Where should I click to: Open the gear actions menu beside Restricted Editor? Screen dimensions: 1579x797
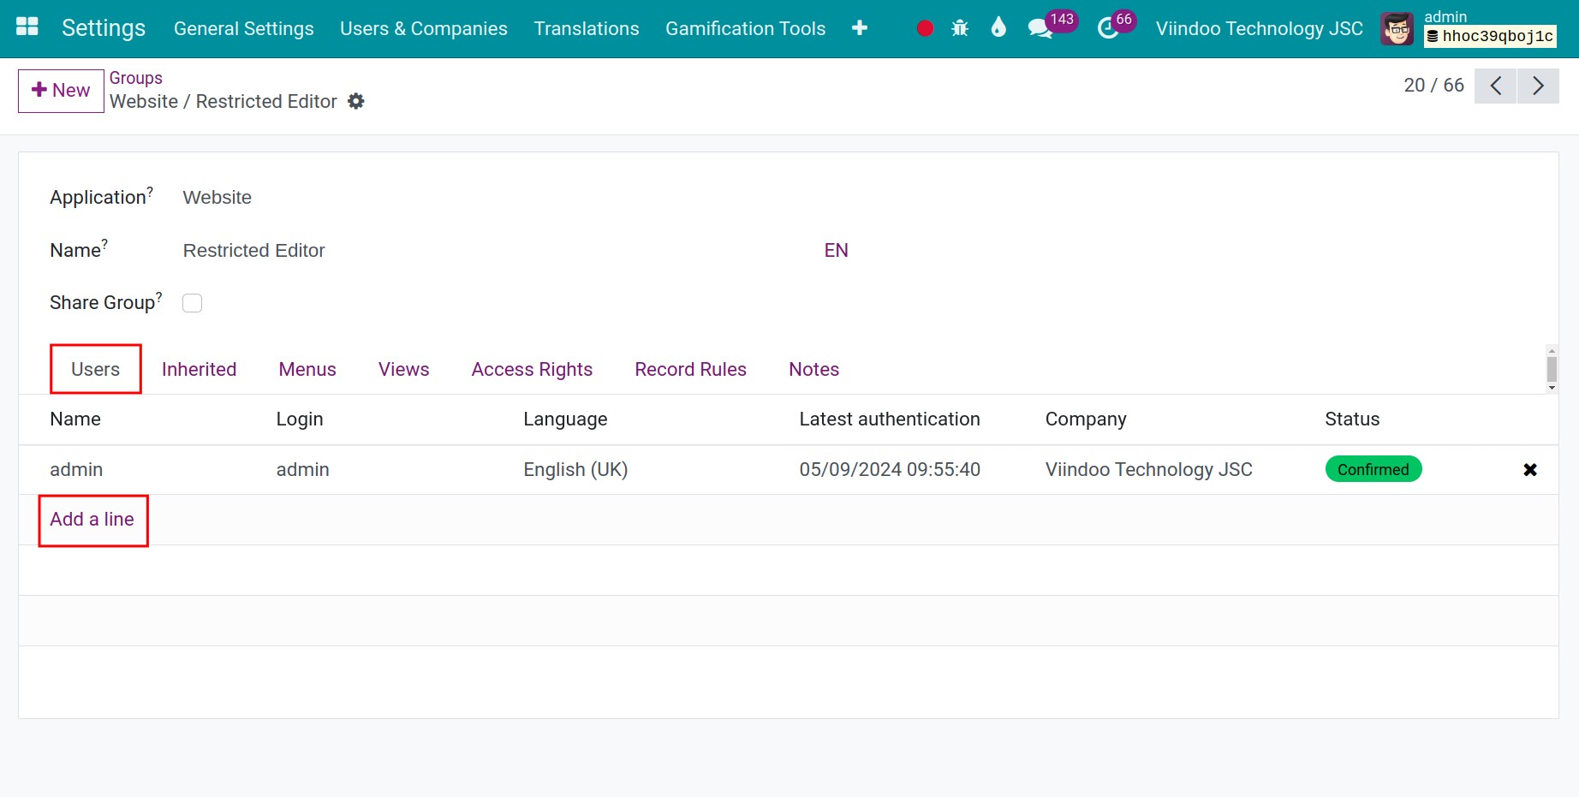pyautogui.click(x=356, y=101)
